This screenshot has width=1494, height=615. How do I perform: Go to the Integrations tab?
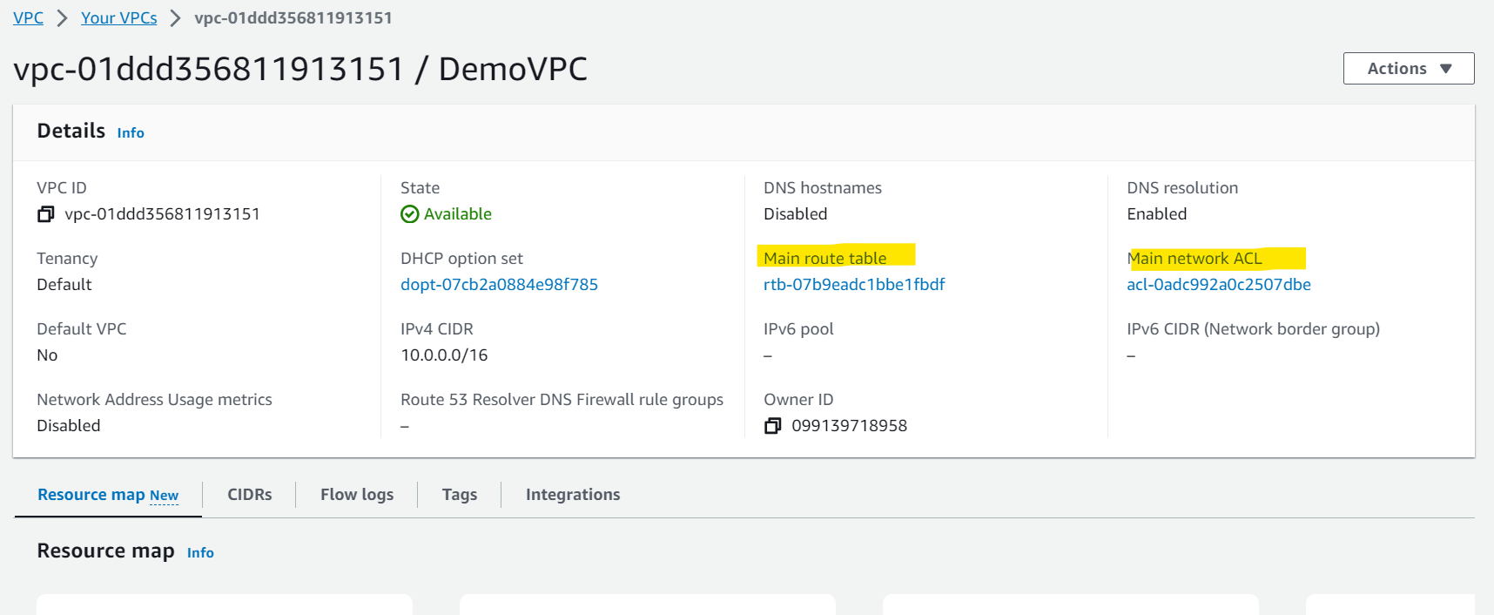(573, 495)
